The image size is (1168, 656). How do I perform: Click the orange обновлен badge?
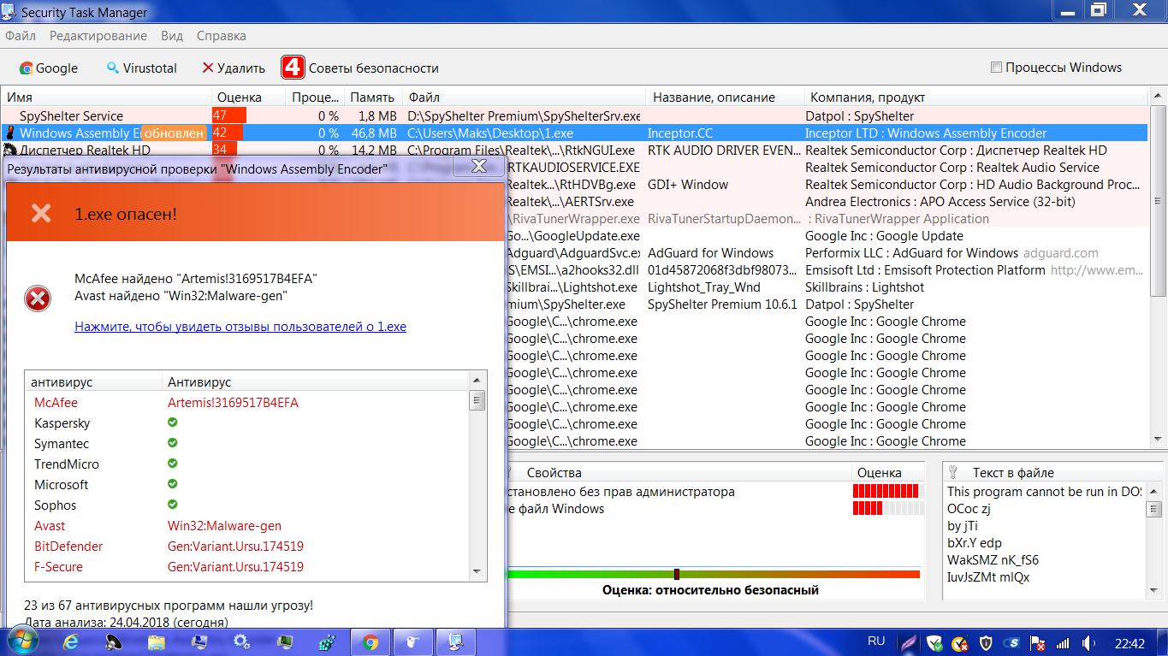(175, 133)
